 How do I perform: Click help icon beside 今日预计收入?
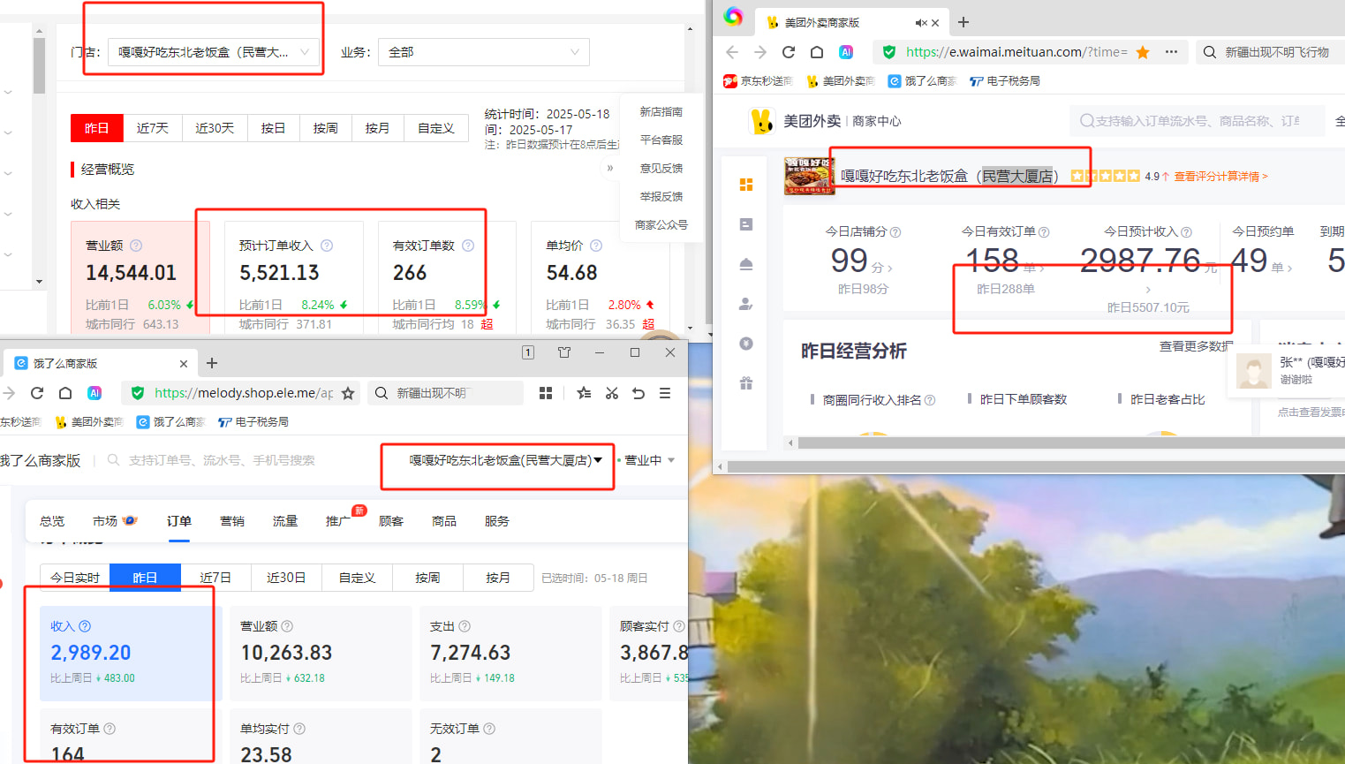pos(1187,232)
